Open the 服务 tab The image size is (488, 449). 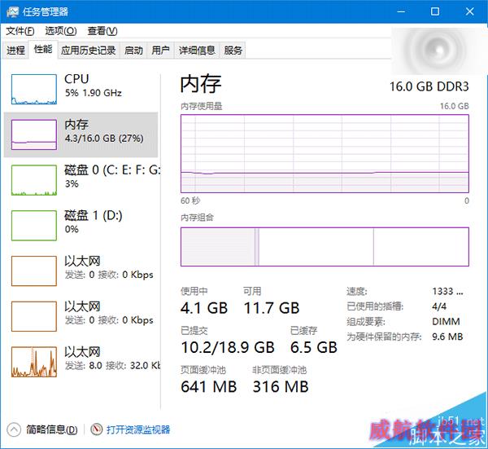(233, 50)
